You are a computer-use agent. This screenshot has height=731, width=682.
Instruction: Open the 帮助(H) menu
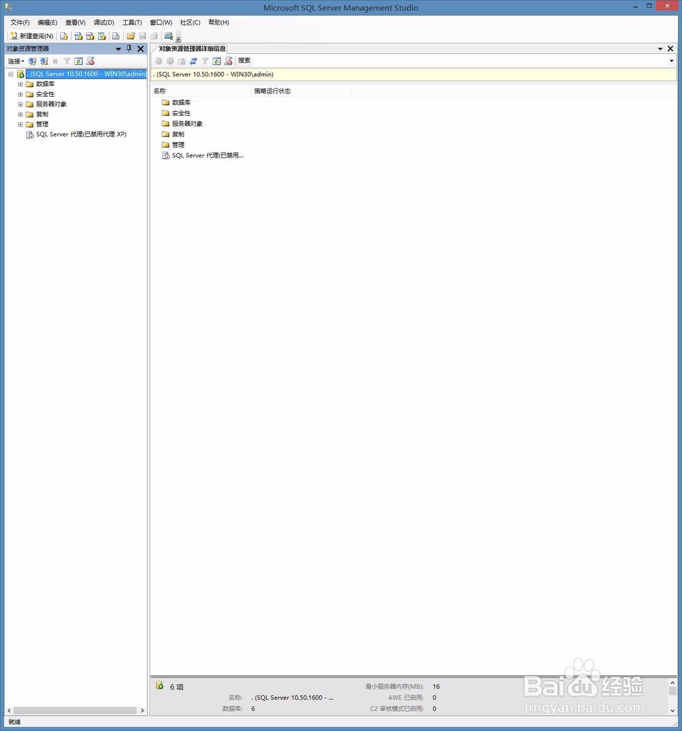[x=219, y=23]
